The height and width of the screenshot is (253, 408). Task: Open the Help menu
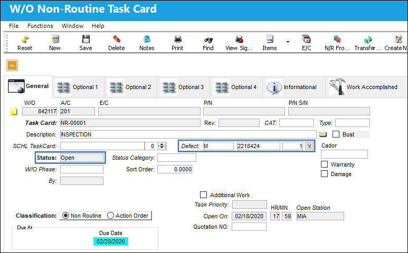(x=98, y=26)
